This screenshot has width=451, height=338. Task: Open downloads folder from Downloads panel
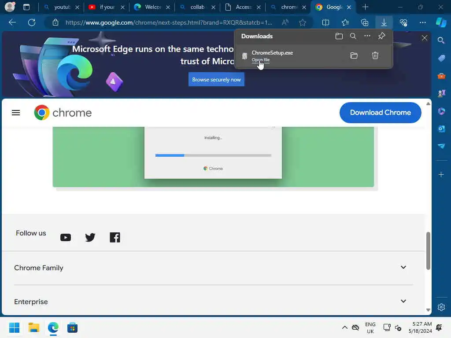339,36
